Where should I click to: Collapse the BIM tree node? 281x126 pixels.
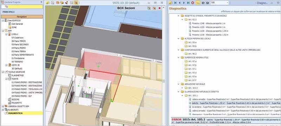(x=3, y=31)
